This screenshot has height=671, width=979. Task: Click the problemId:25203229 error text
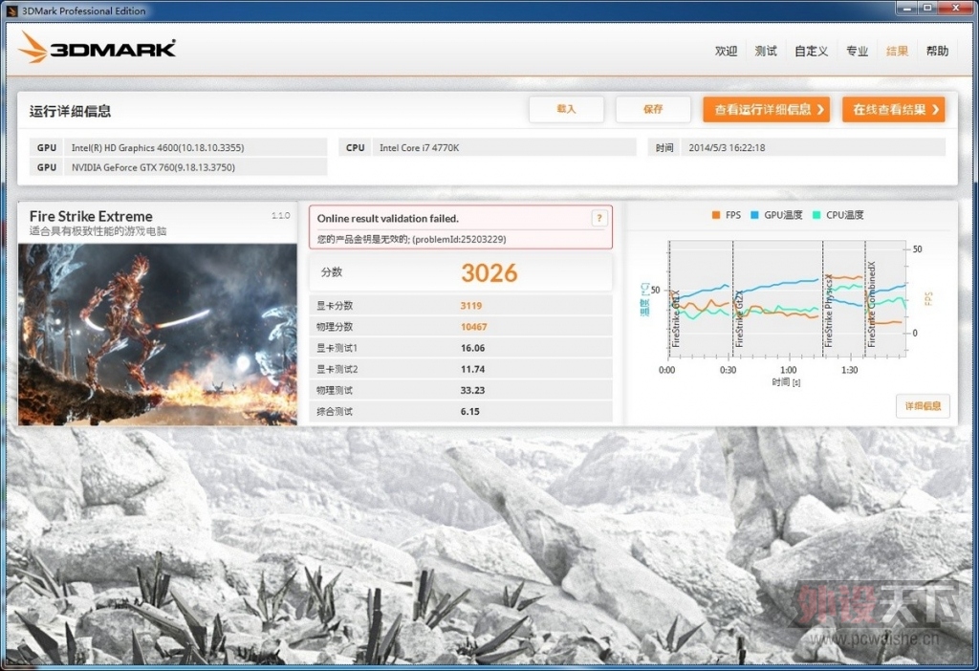coord(459,239)
